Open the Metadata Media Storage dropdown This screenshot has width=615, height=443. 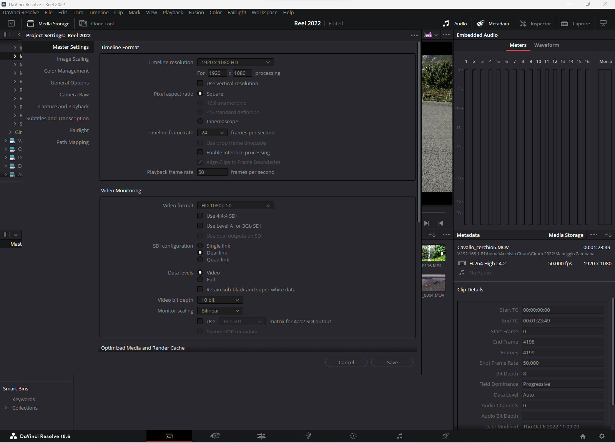point(566,235)
